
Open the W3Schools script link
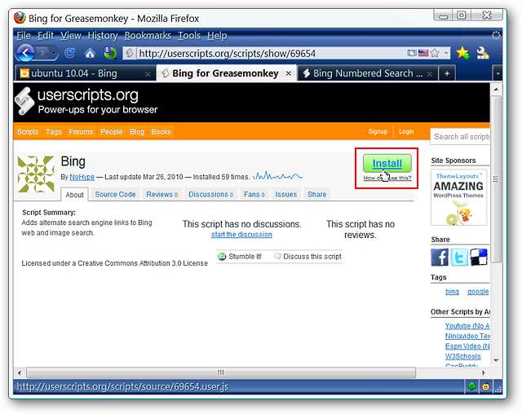click(463, 356)
